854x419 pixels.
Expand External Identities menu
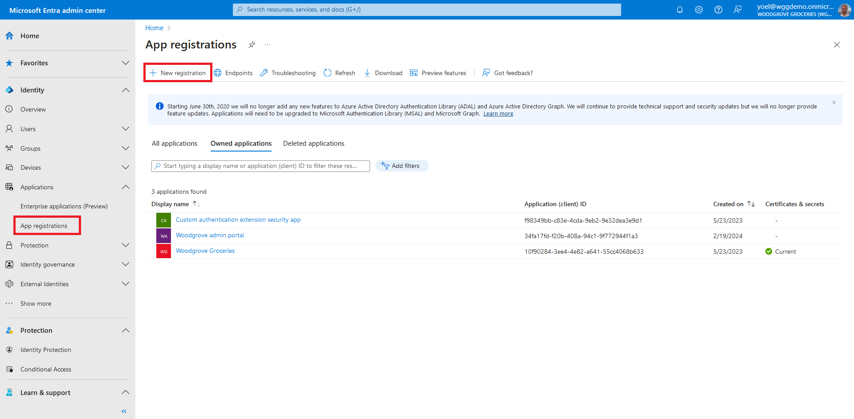click(x=126, y=284)
